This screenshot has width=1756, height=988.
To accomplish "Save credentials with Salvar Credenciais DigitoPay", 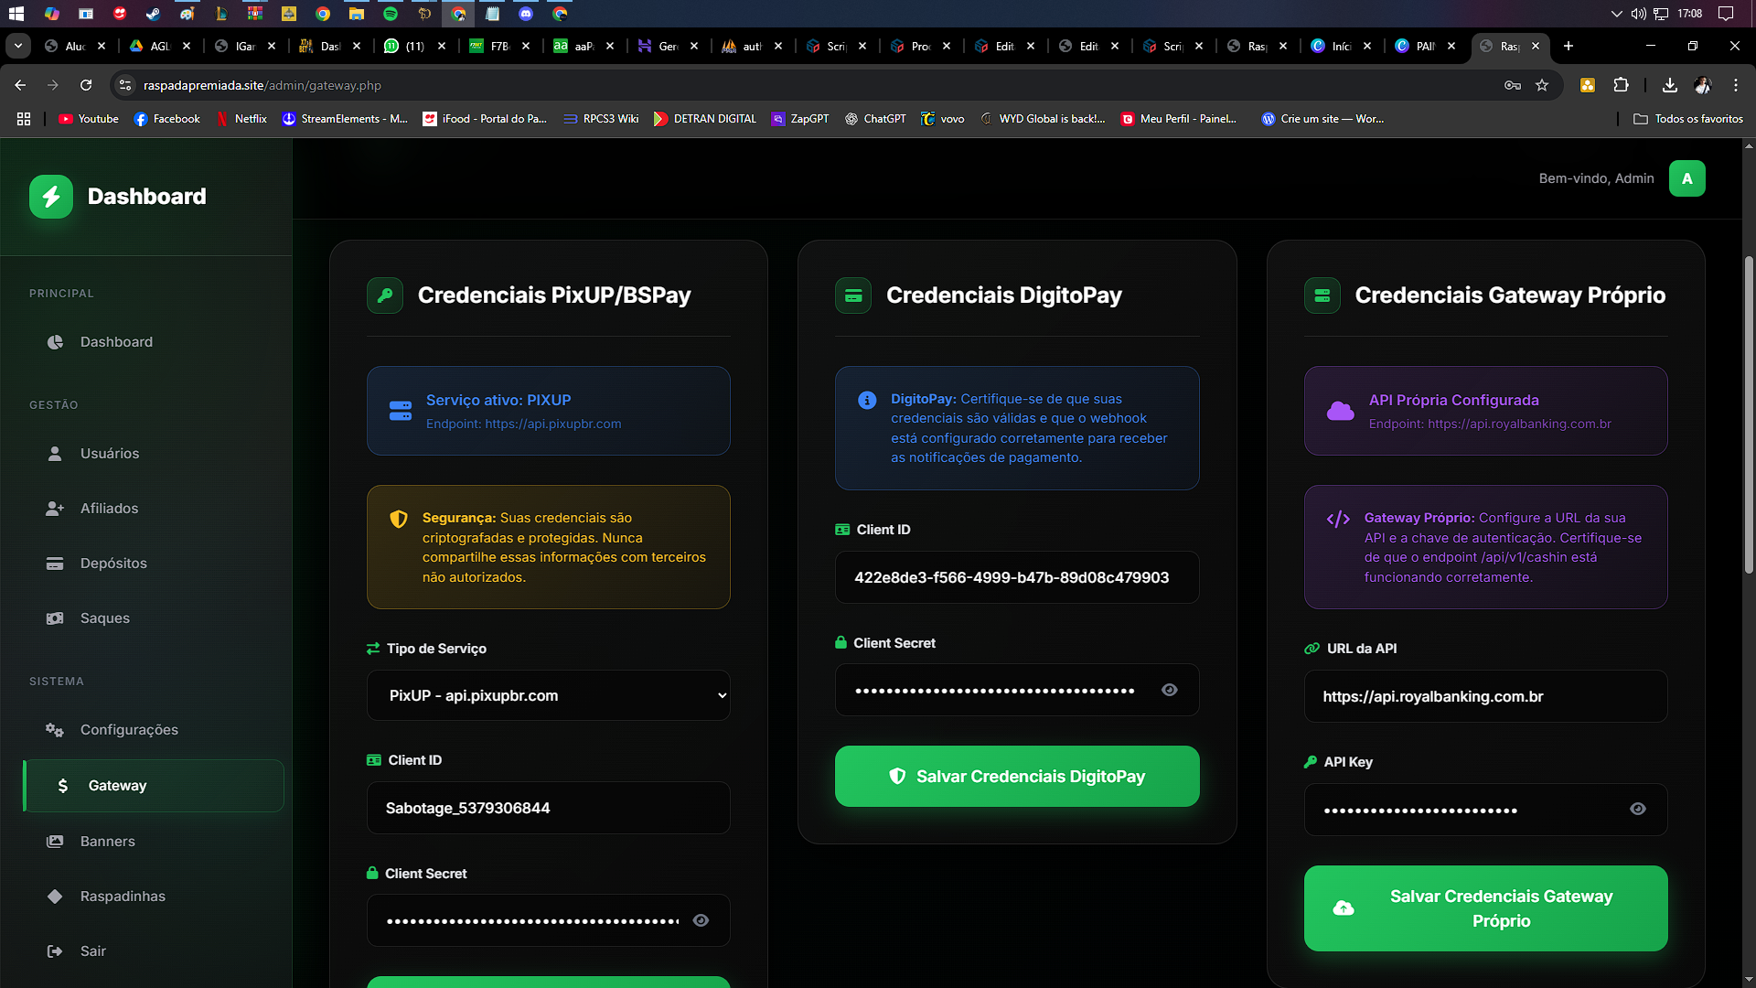I will coord(1017,776).
